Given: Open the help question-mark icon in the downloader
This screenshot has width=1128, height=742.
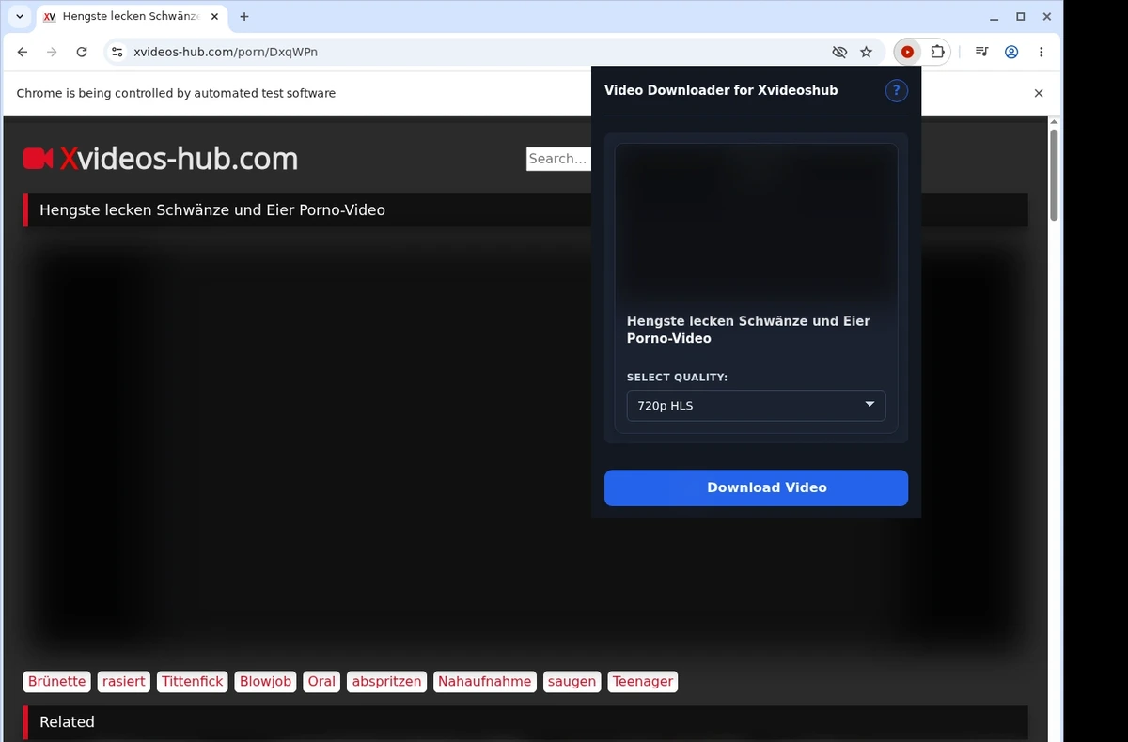Looking at the screenshot, I should tap(897, 90).
